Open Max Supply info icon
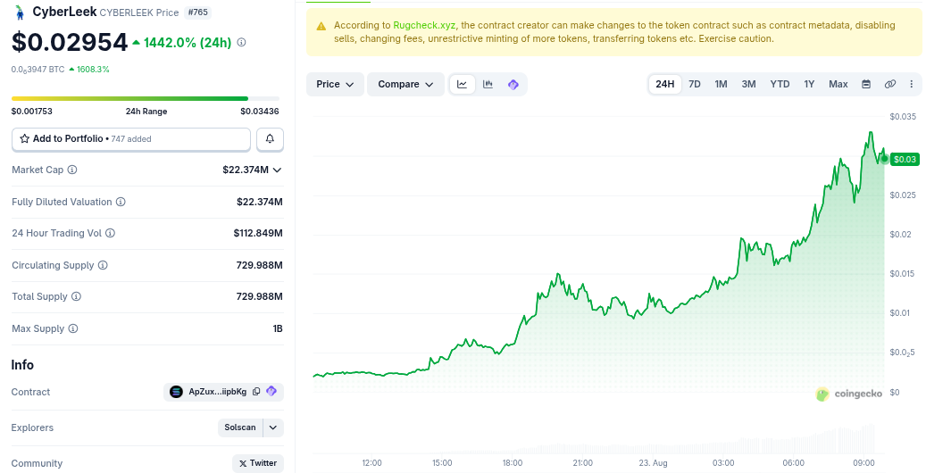Viewport: 926px width, 473px height. pos(72,328)
